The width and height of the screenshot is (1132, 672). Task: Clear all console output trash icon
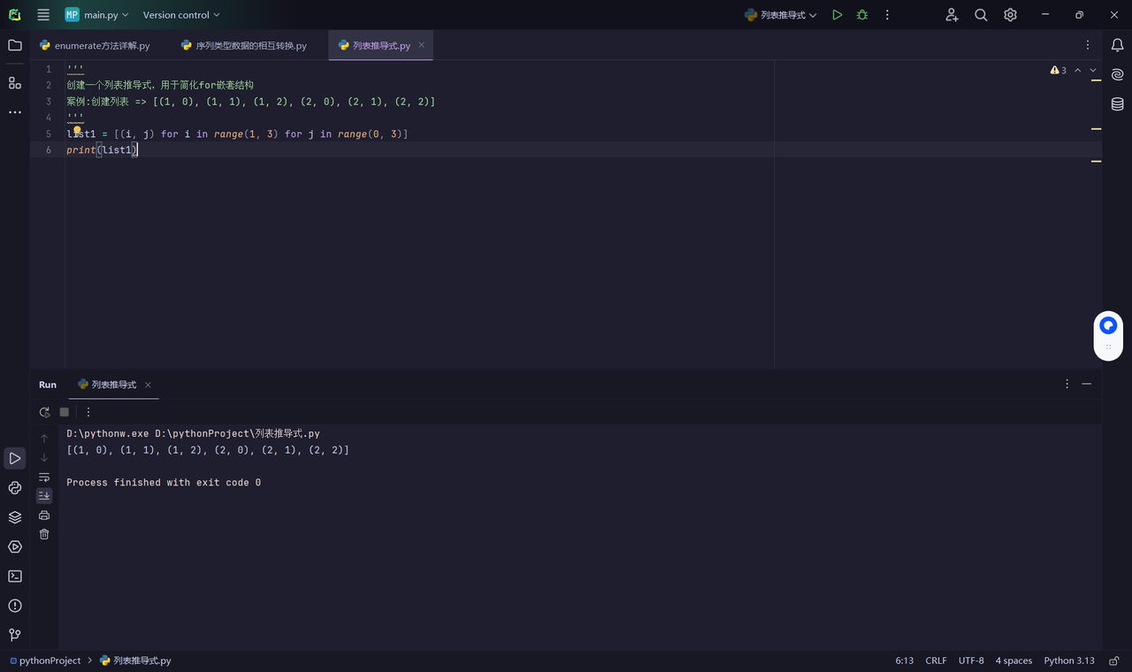pos(44,534)
